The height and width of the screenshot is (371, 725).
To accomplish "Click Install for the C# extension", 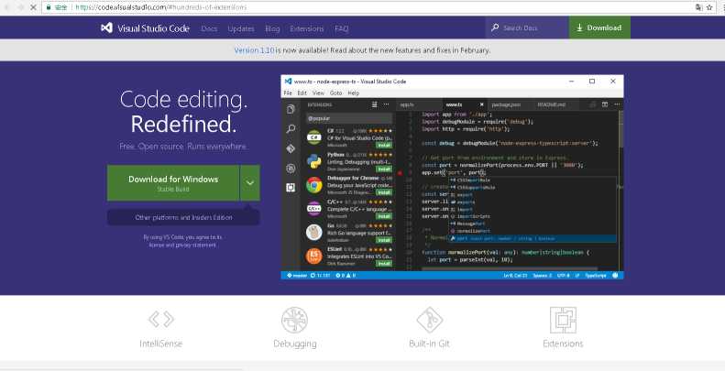I will coord(384,145).
